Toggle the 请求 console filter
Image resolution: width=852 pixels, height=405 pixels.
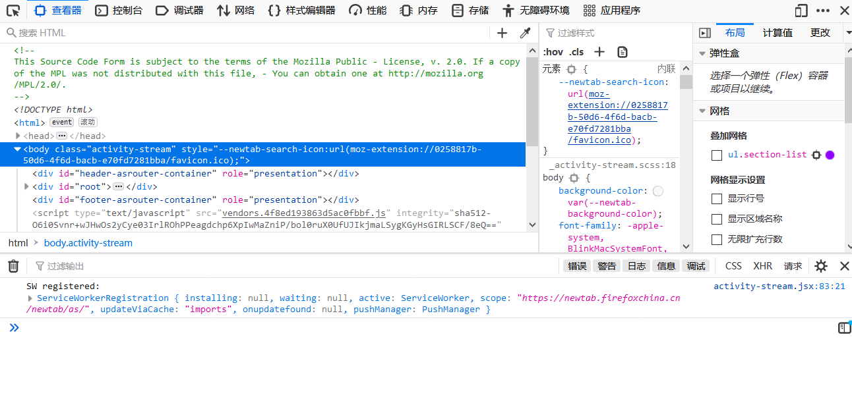coord(793,266)
